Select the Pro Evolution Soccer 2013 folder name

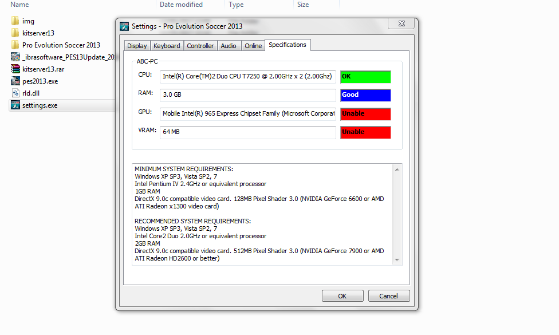click(61, 45)
